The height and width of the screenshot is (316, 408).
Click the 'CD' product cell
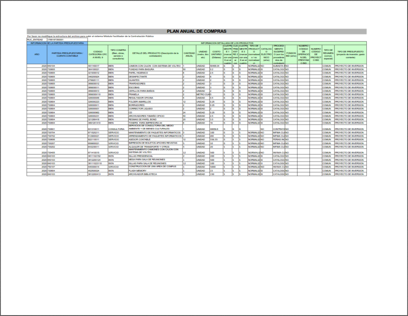point(155,112)
